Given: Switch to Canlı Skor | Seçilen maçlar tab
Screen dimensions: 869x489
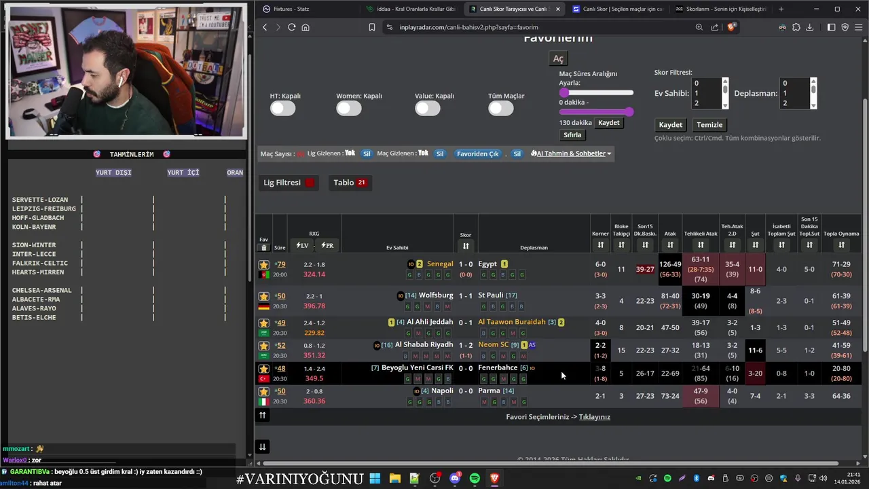Looking at the screenshot, I should point(618,9).
